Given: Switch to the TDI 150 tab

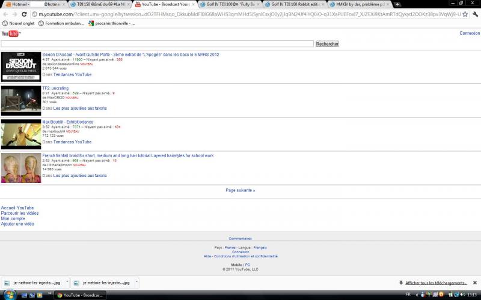Looking at the screenshot, I should point(100,4).
